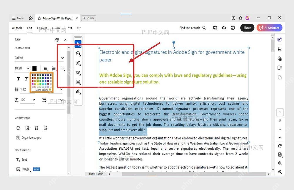Image resolution: width=294 pixels, height=190 pixels.
Task: Expand the Calibri font dropdown
Action: [62, 58]
